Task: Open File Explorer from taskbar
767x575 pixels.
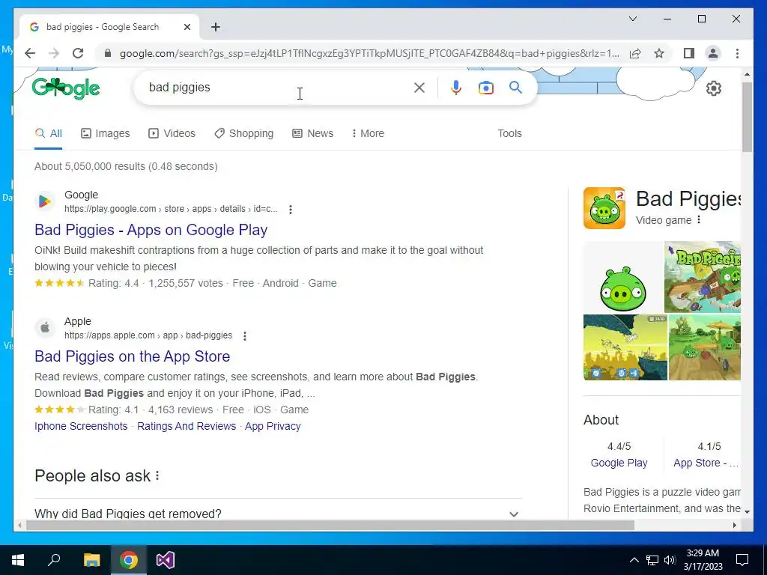Action: pyautogui.click(x=91, y=560)
